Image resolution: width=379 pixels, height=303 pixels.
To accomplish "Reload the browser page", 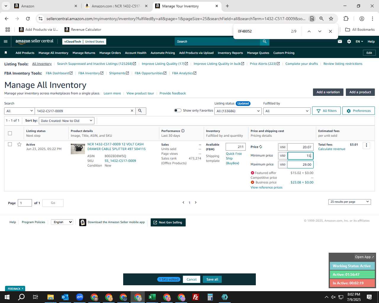I will click(28, 19).
